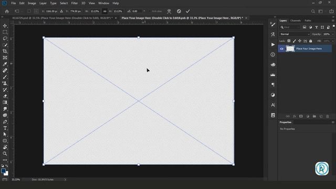Open the Paragraph panel icon
This screenshot has width=336, height=189.
273,85
